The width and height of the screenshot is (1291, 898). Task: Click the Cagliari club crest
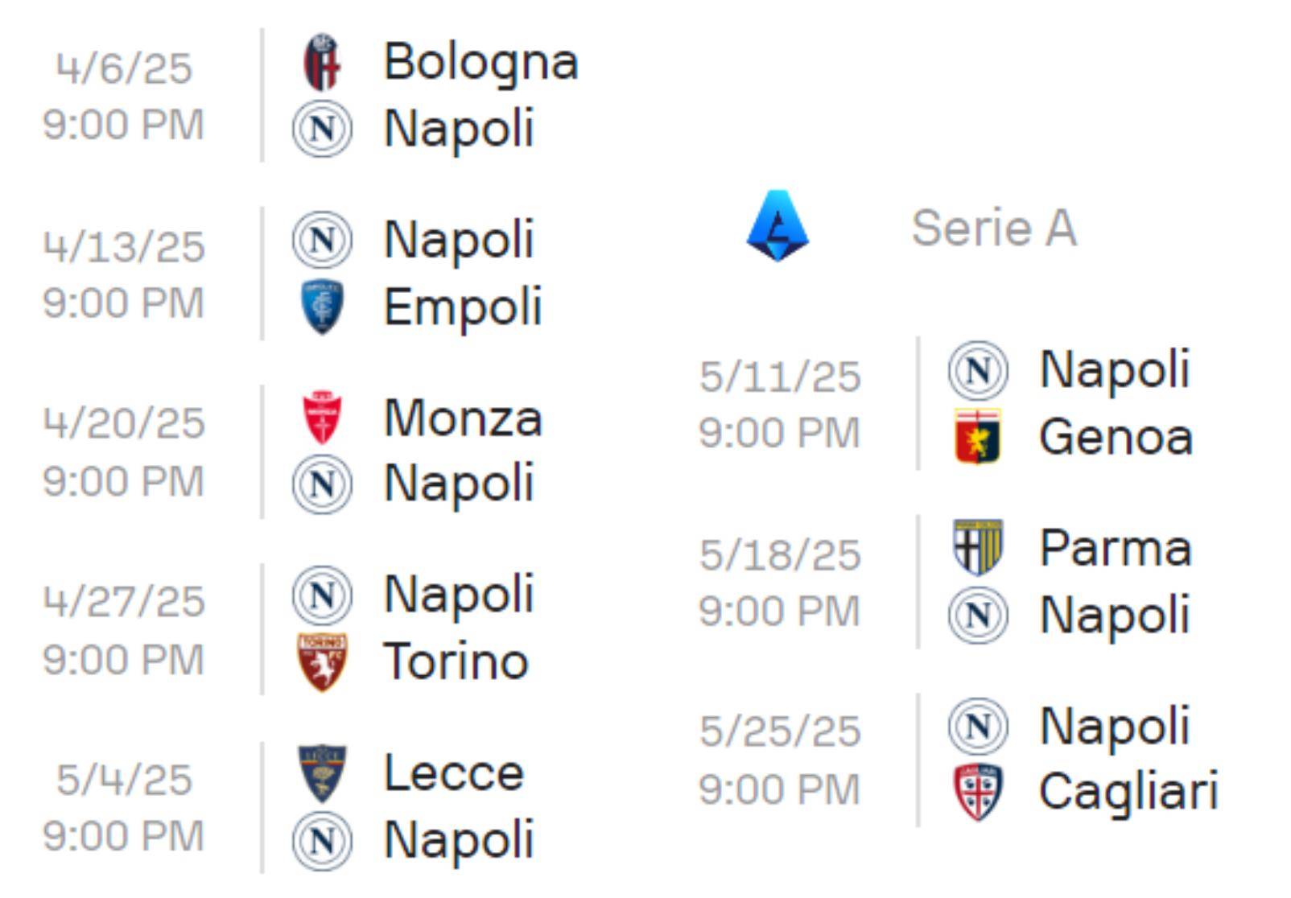tap(978, 792)
